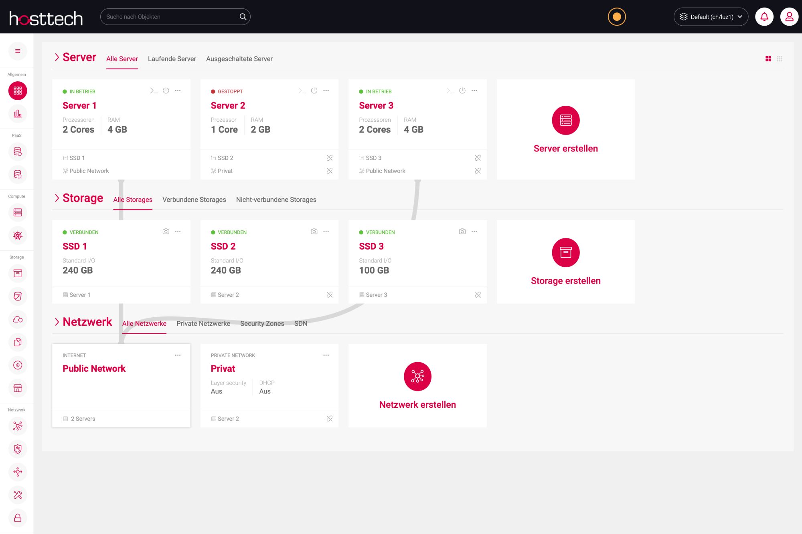Collapse the Netzwerk section chevron

tap(57, 322)
